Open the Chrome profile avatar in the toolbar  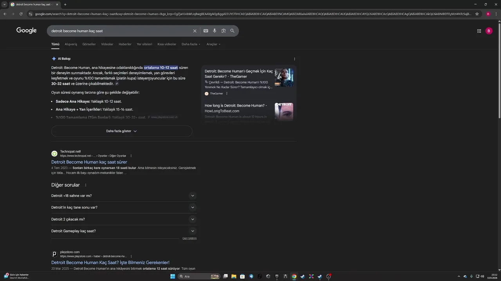(488, 14)
